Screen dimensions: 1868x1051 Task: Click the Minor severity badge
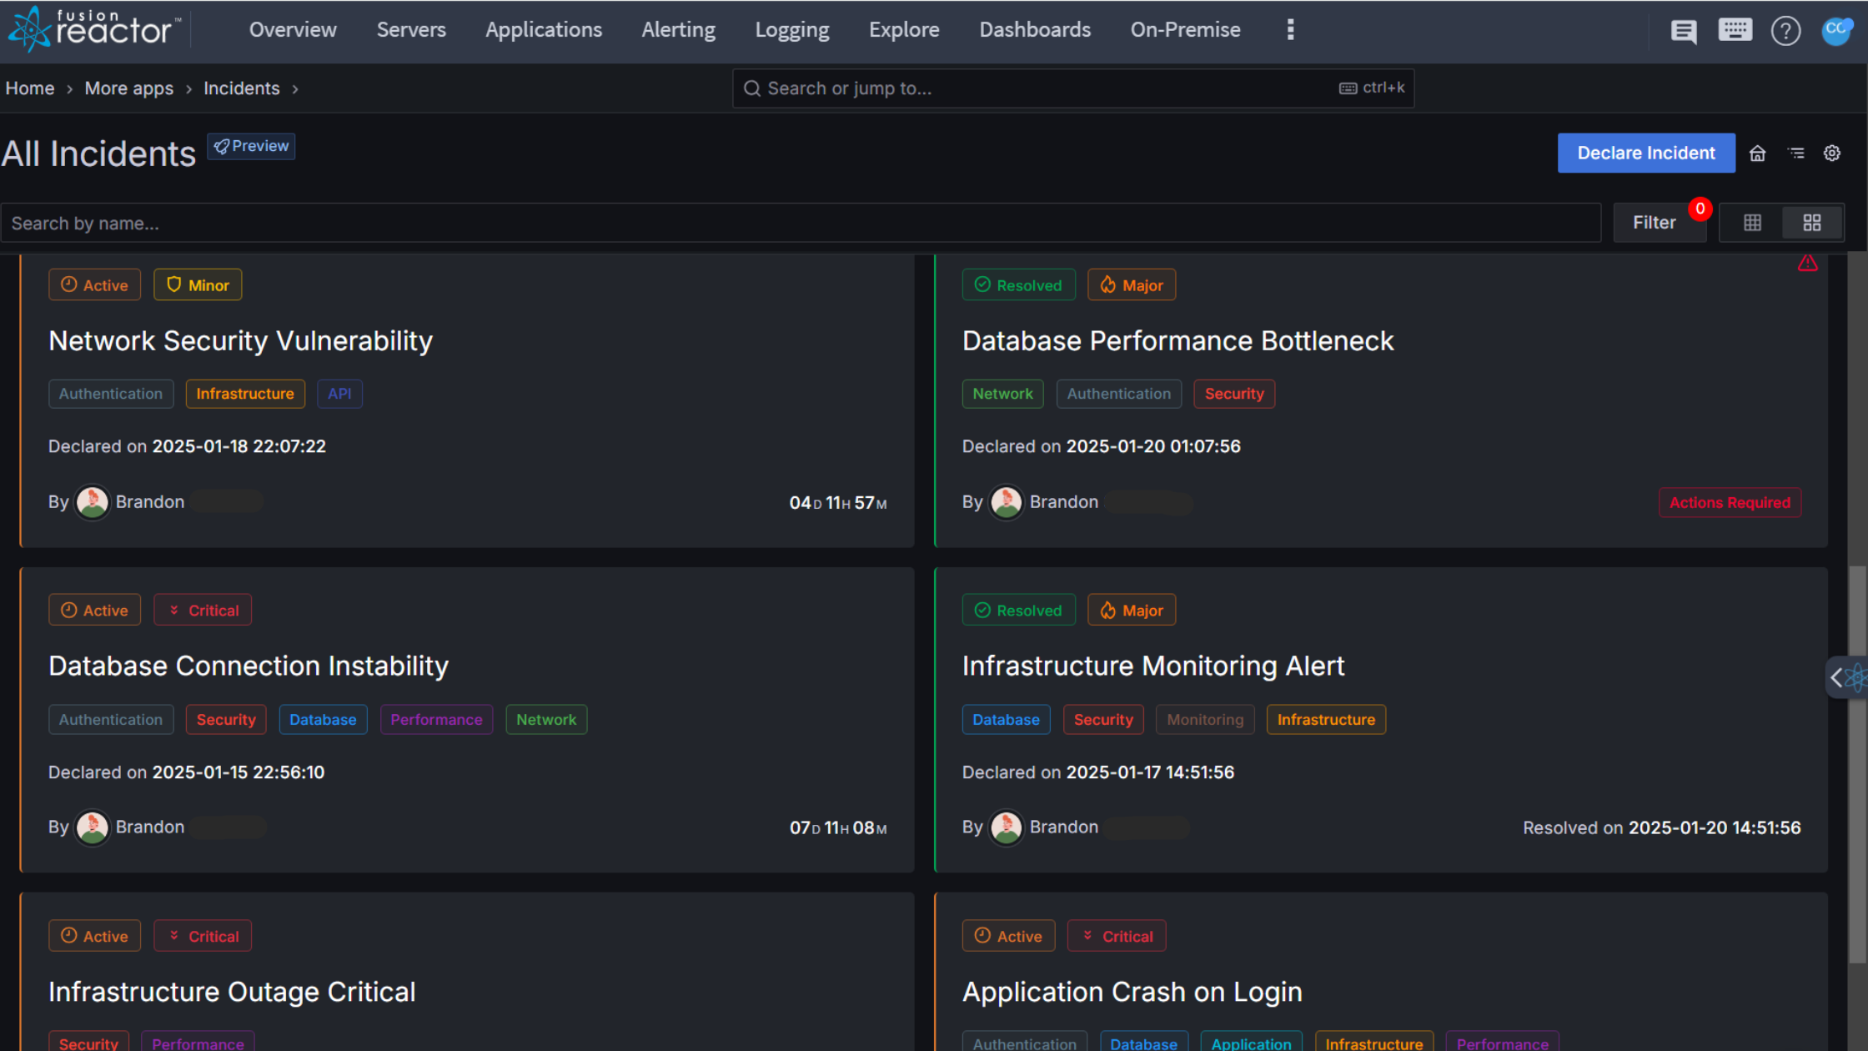tap(198, 285)
